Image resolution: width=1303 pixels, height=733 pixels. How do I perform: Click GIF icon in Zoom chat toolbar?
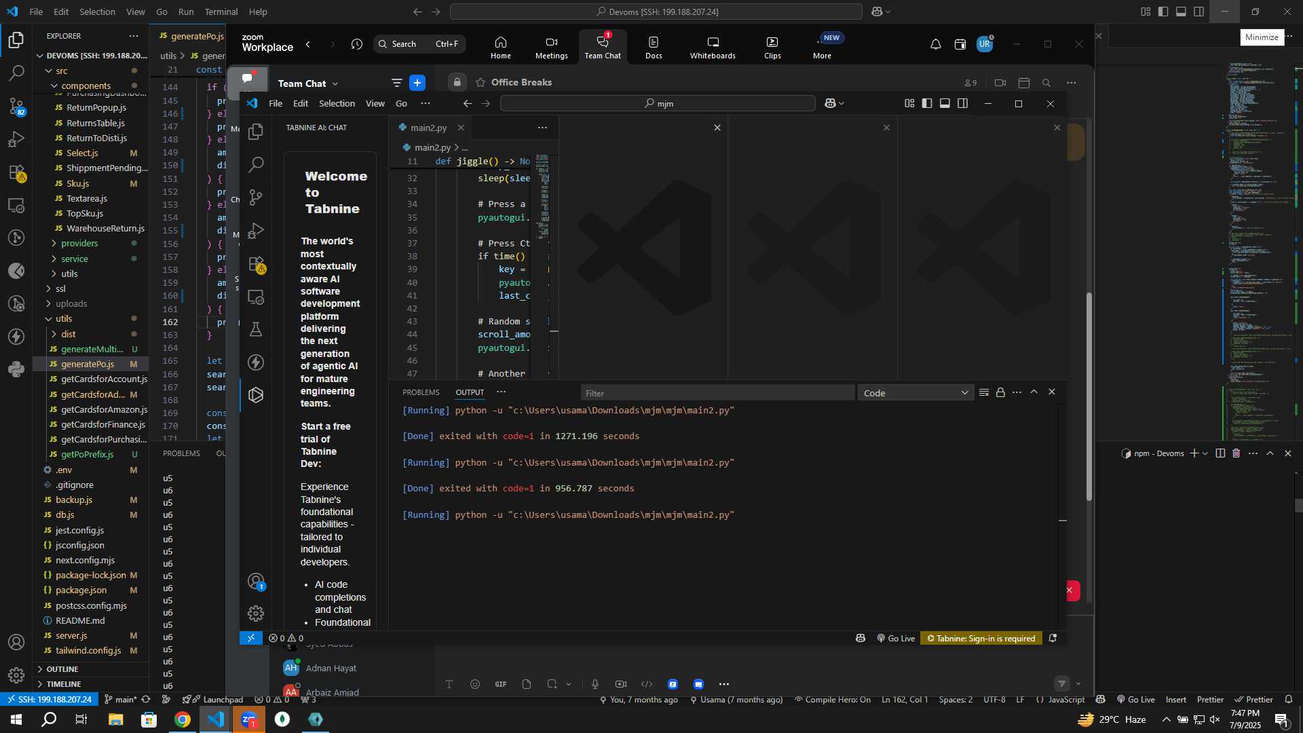(x=501, y=684)
